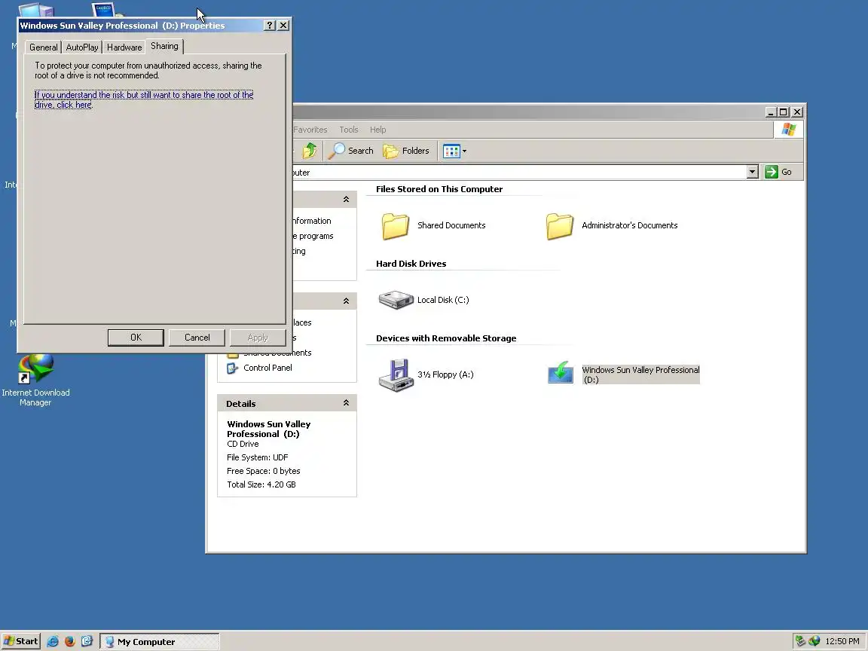Click the greyed-out Apply button
The height and width of the screenshot is (651, 868).
258,337
